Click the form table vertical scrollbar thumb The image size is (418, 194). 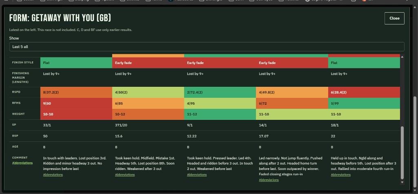click(402, 152)
